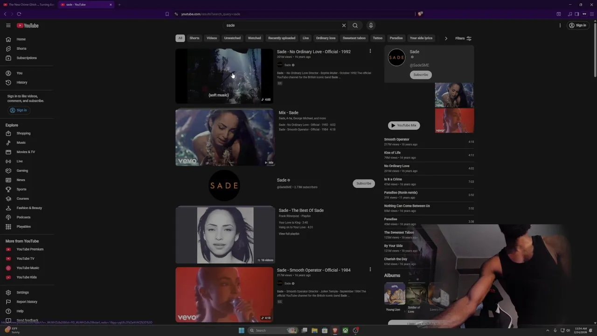Select the All filter chip

coord(180,38)
